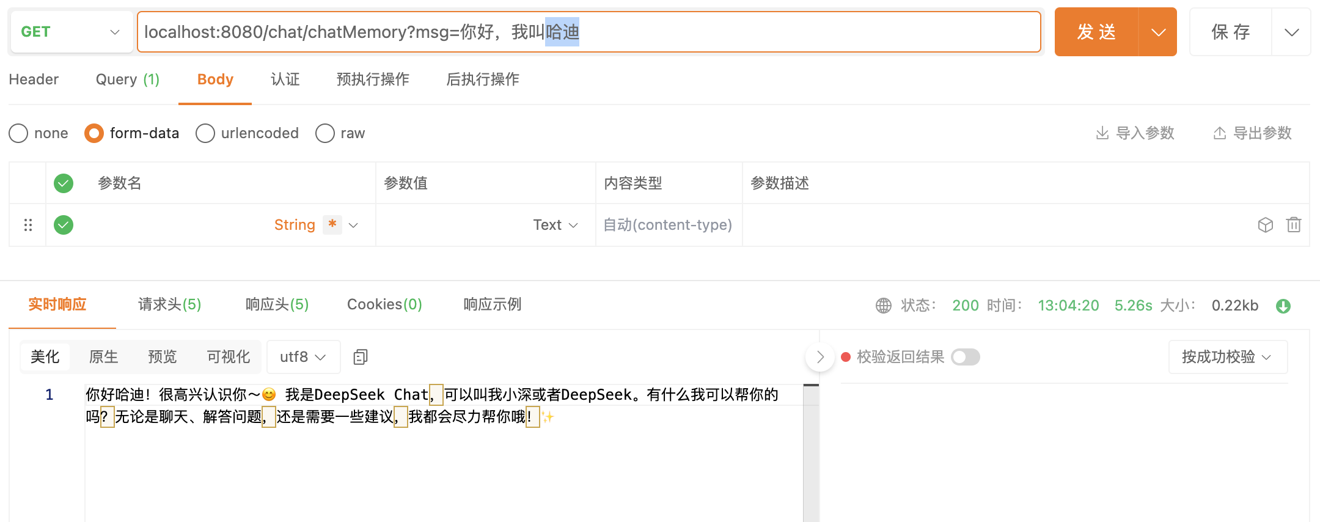Click the required asterisk marker
The height and width of the screenshot is (522, 1320).
pyautogui.click(x=332, y=224)
